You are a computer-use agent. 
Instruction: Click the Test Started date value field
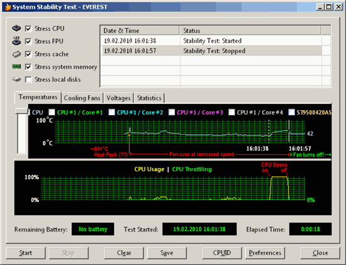pos(199,229)
